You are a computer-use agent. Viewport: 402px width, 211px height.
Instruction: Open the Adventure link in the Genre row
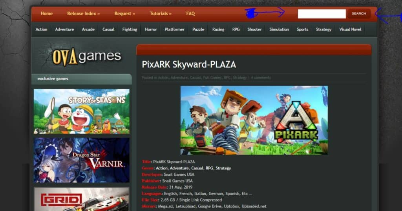point(179,168)
